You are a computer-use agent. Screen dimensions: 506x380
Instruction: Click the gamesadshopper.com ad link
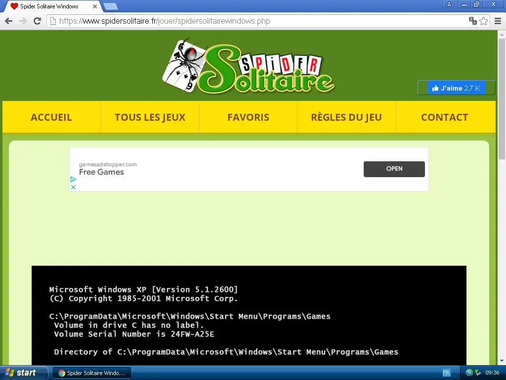[108, 164]
